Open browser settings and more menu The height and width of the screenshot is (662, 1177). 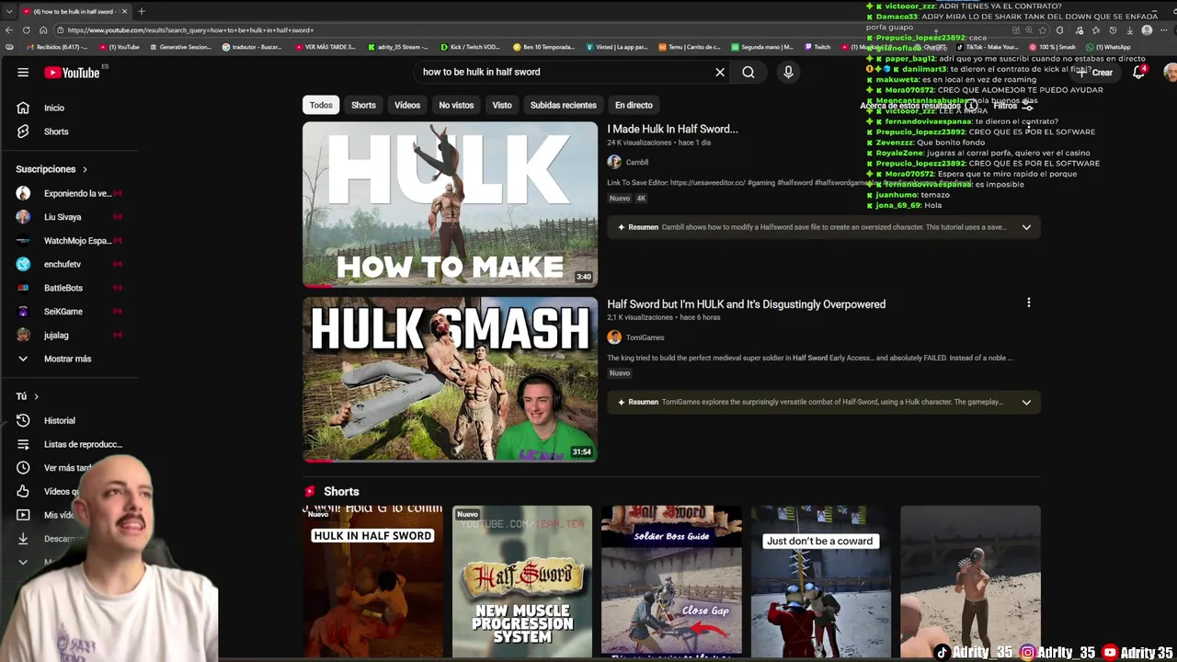(1164, 30)
